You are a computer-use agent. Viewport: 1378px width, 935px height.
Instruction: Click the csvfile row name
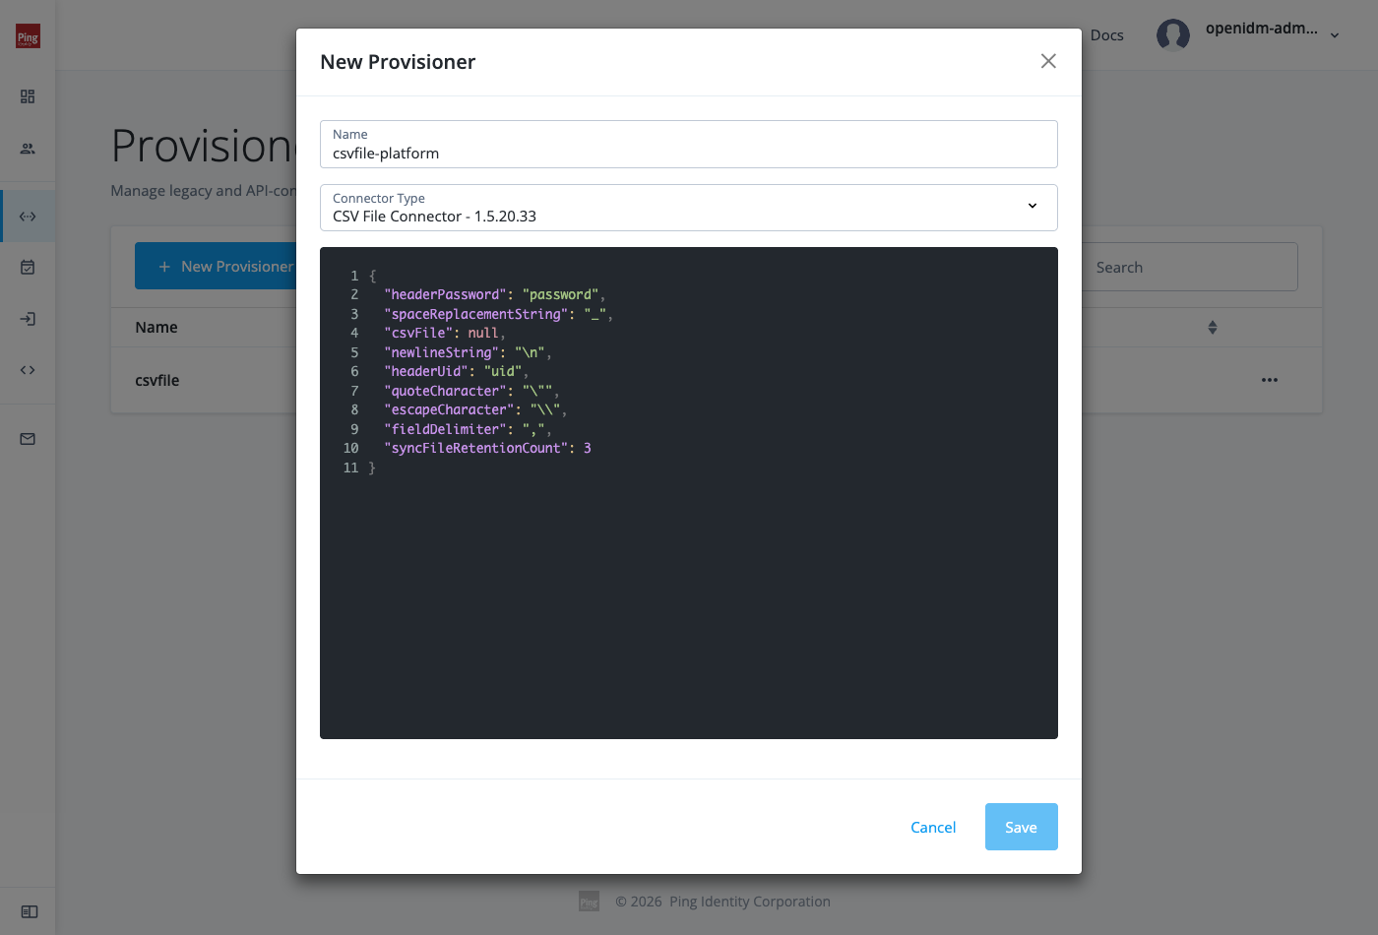pos(157,380)
